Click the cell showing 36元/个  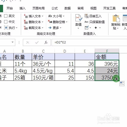(x=43, y=63)
